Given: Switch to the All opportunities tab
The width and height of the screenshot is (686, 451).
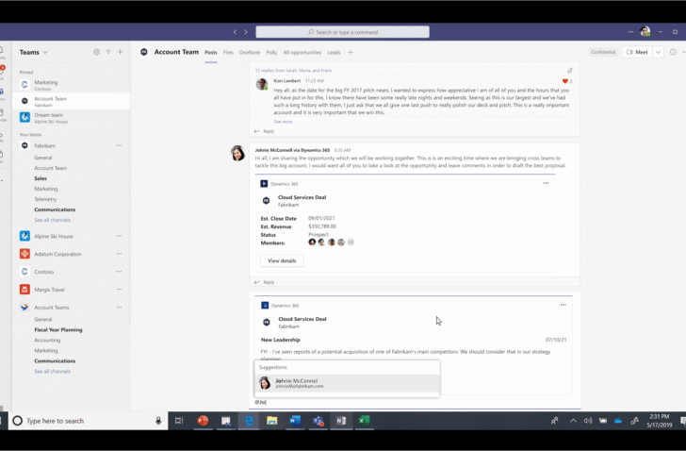Looking at the screenshot, I should coord(302,53).
